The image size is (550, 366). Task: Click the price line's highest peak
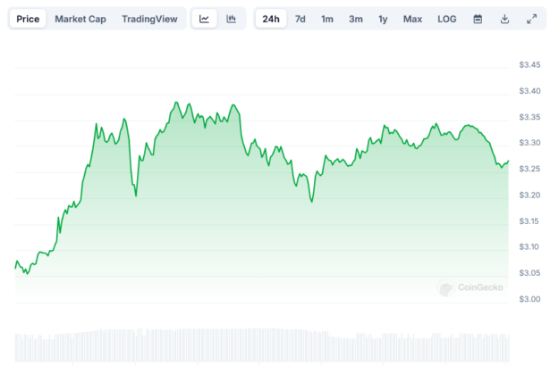(176, 103)
